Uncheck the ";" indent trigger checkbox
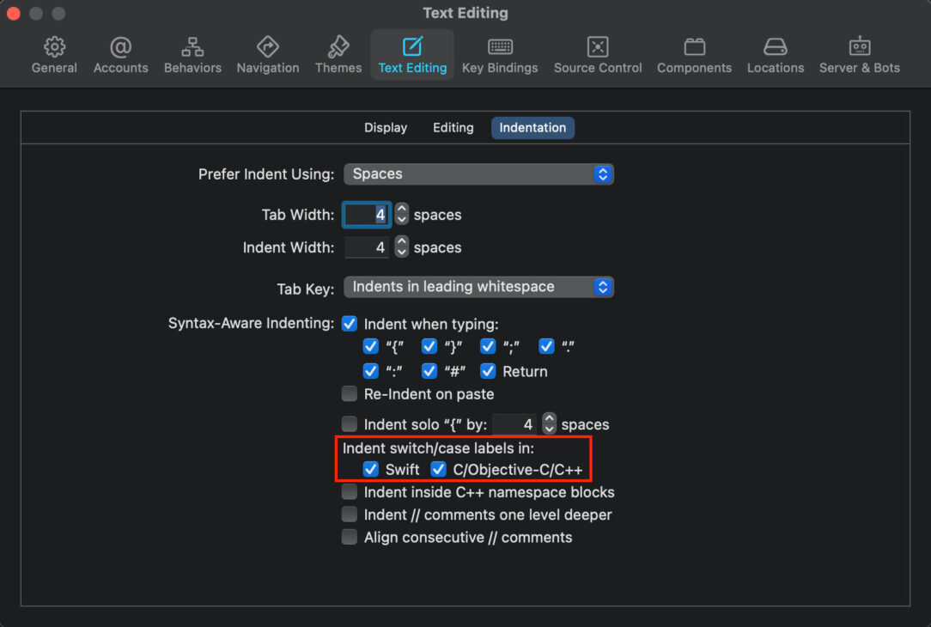The width and height of the screenshot is (931, 627). coord(488,346)
